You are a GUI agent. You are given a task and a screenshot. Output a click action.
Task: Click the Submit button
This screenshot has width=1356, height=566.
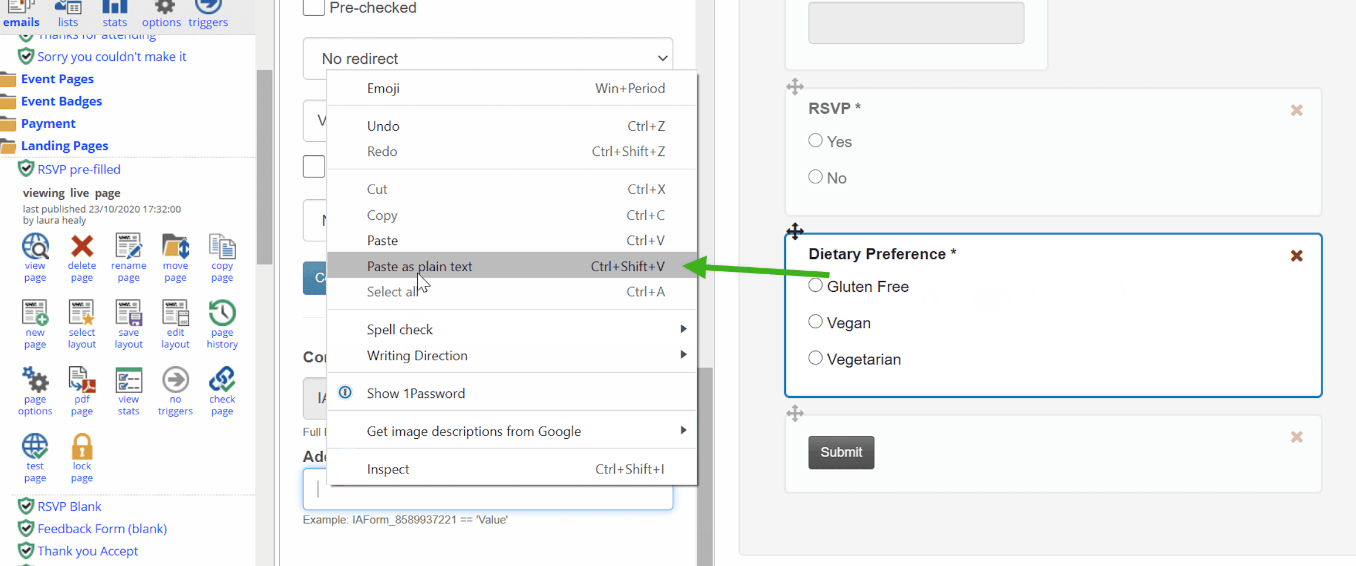coord(841,452)
